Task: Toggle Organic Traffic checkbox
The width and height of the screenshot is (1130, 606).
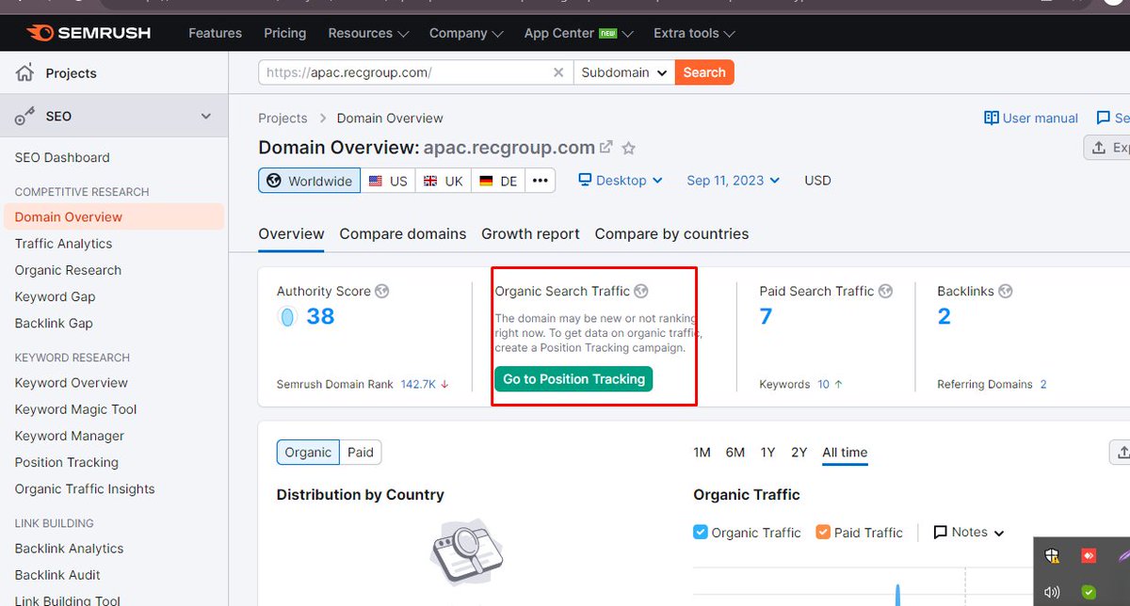Action: click(700, 532)
